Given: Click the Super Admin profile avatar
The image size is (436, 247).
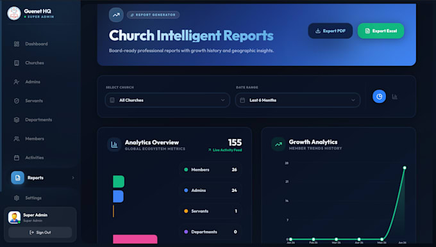Looking at the screenshot, I should click(x=14, y=218).
